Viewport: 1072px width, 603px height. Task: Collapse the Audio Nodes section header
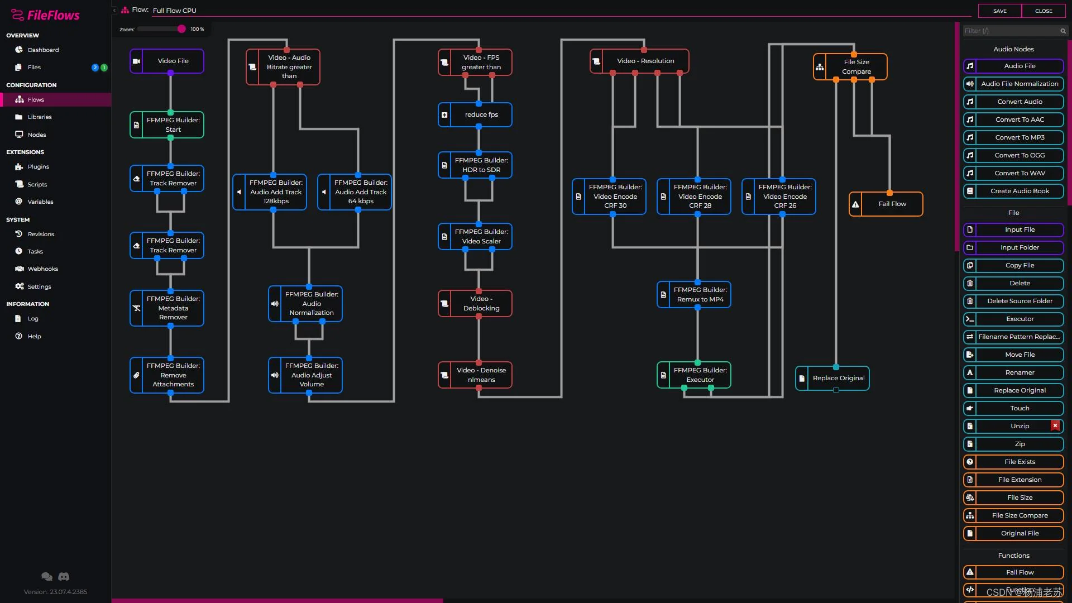pyautogui.click(x=1013, y=49)
